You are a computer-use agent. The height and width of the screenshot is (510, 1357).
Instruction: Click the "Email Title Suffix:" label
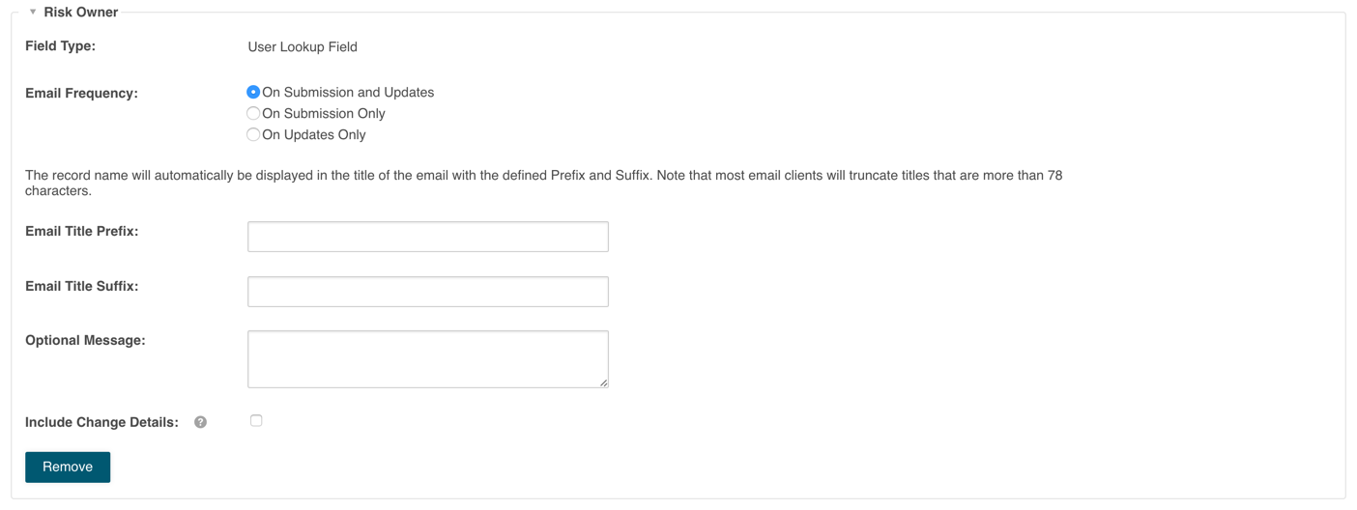[82, 287]
